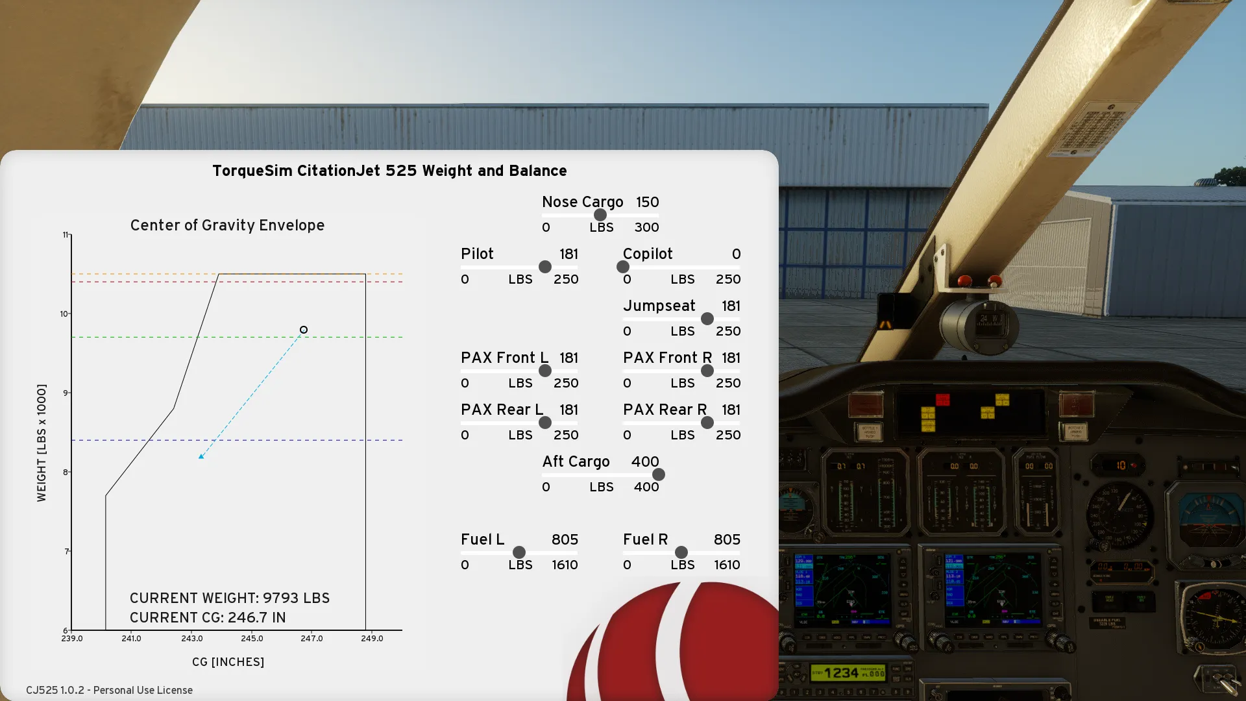The width and height of the screenshot is (1246, 701).
Task: Click the PAX Rear L slider knob
Action: click(545, 423)
